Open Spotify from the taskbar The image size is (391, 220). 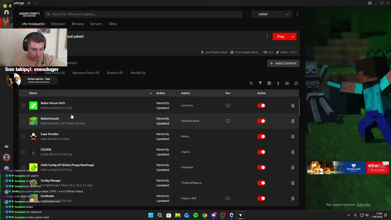pos(196,215)
